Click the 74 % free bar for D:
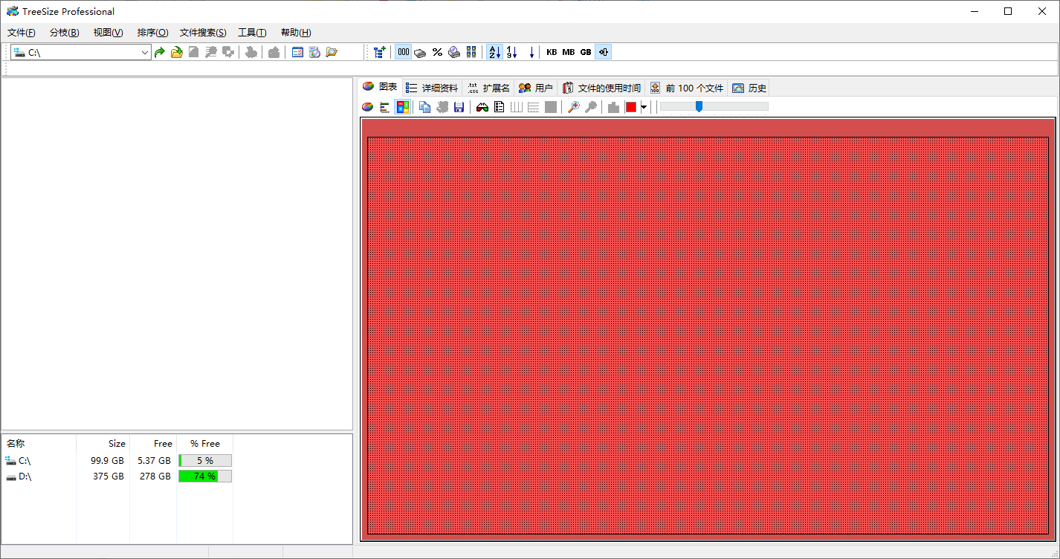 pyautogui.click(x=205, y=476)
